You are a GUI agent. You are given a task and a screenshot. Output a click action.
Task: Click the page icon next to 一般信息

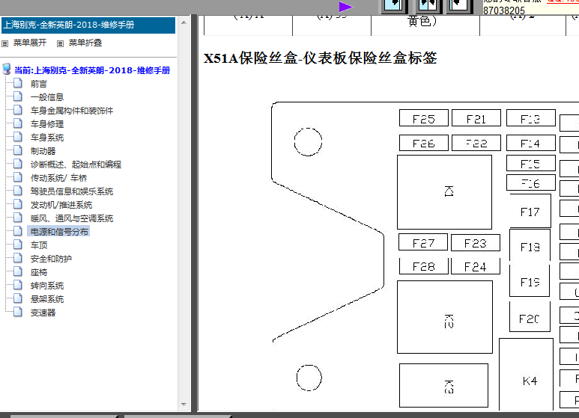(18, 96)
